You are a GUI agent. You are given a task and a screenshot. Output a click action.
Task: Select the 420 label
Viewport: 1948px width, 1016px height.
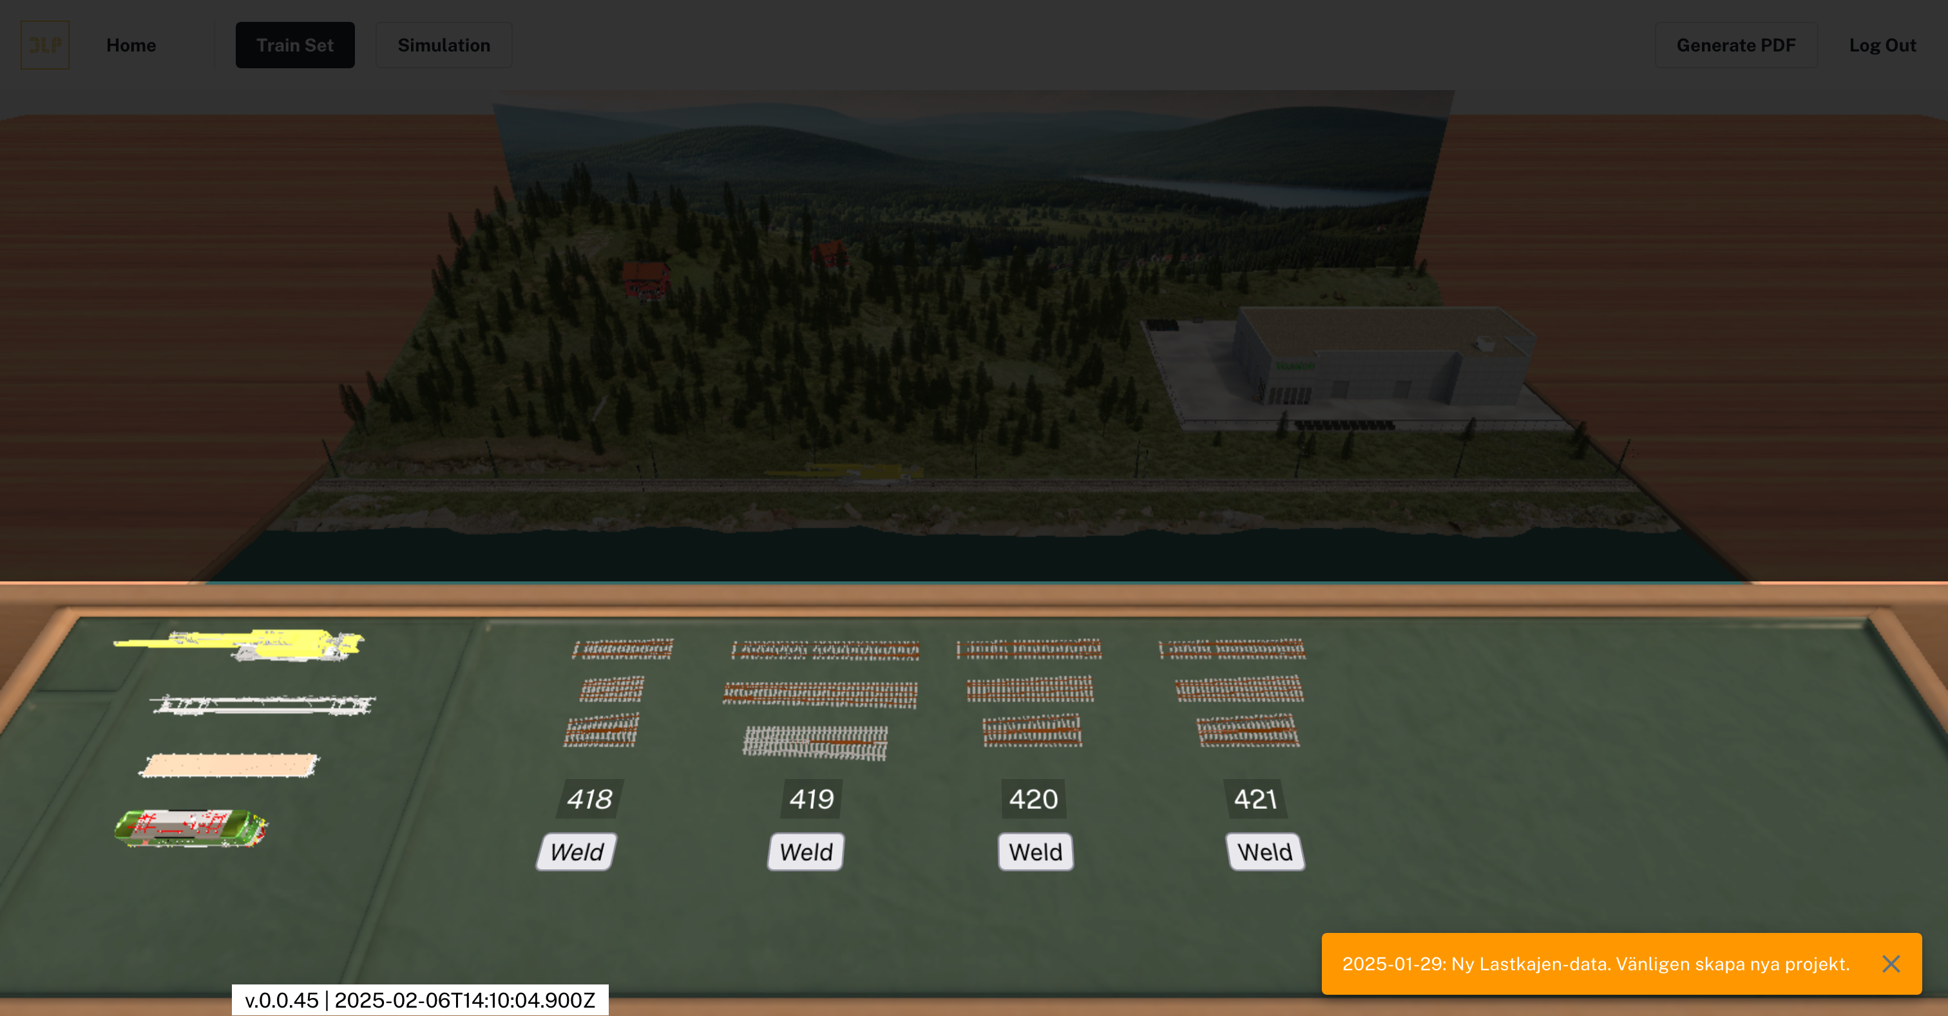[x=1033, y=799]
